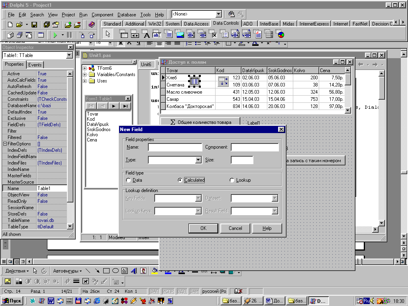Select the Kolvo field in Fields editor
The image size is (408, 306).
(92, 135)
